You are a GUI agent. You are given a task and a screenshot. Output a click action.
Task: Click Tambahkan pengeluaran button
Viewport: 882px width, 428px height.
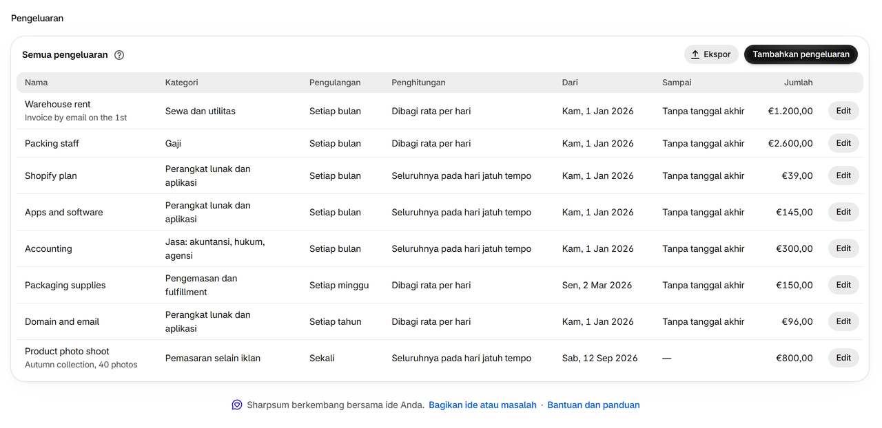point(801,54)
